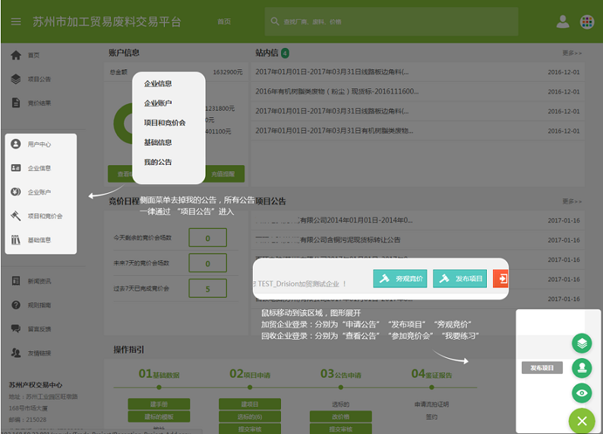
Task: Choose 我的公告 in the popup menu
Action: coord(158,162)
